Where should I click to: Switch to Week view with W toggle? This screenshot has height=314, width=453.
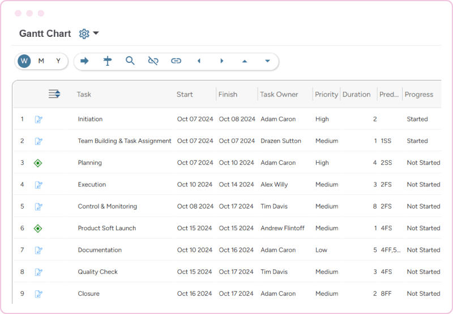pos(24,61)
